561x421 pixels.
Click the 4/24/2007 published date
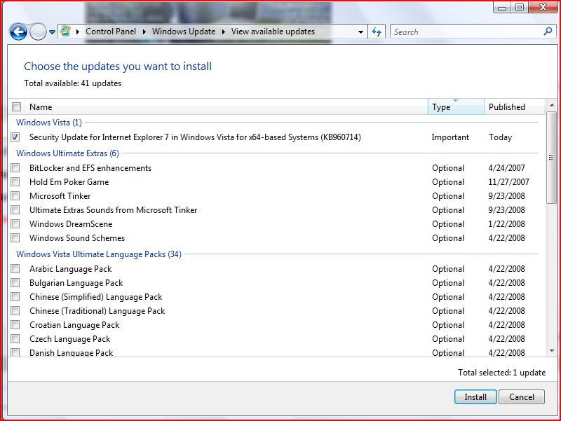[x=506, y=168]
